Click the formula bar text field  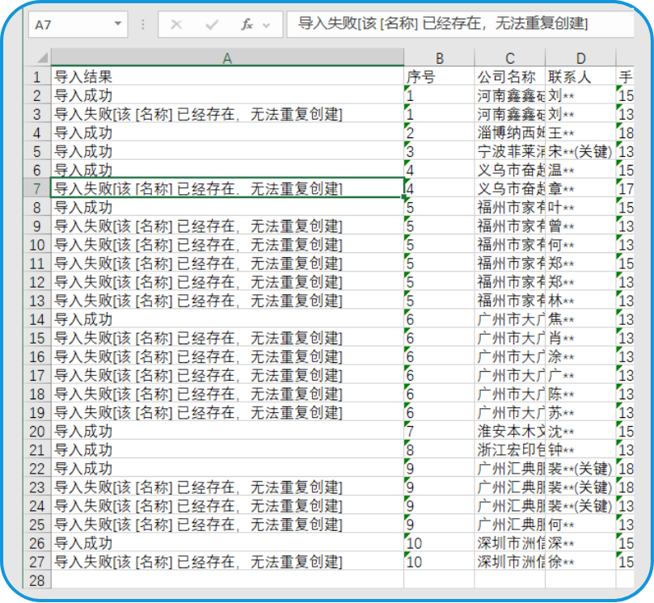(461, 25)
